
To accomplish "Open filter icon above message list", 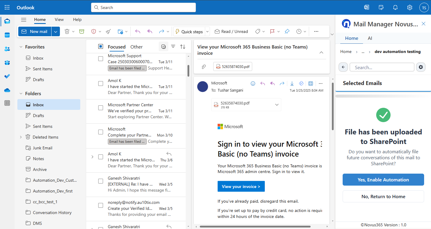I will click(173, 46).
